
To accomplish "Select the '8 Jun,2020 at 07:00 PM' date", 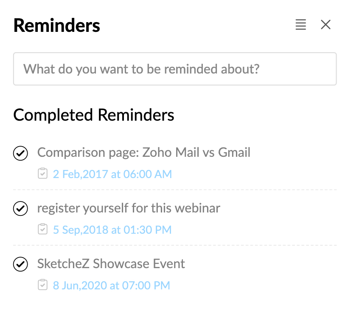I will click(x=112, y=285).
